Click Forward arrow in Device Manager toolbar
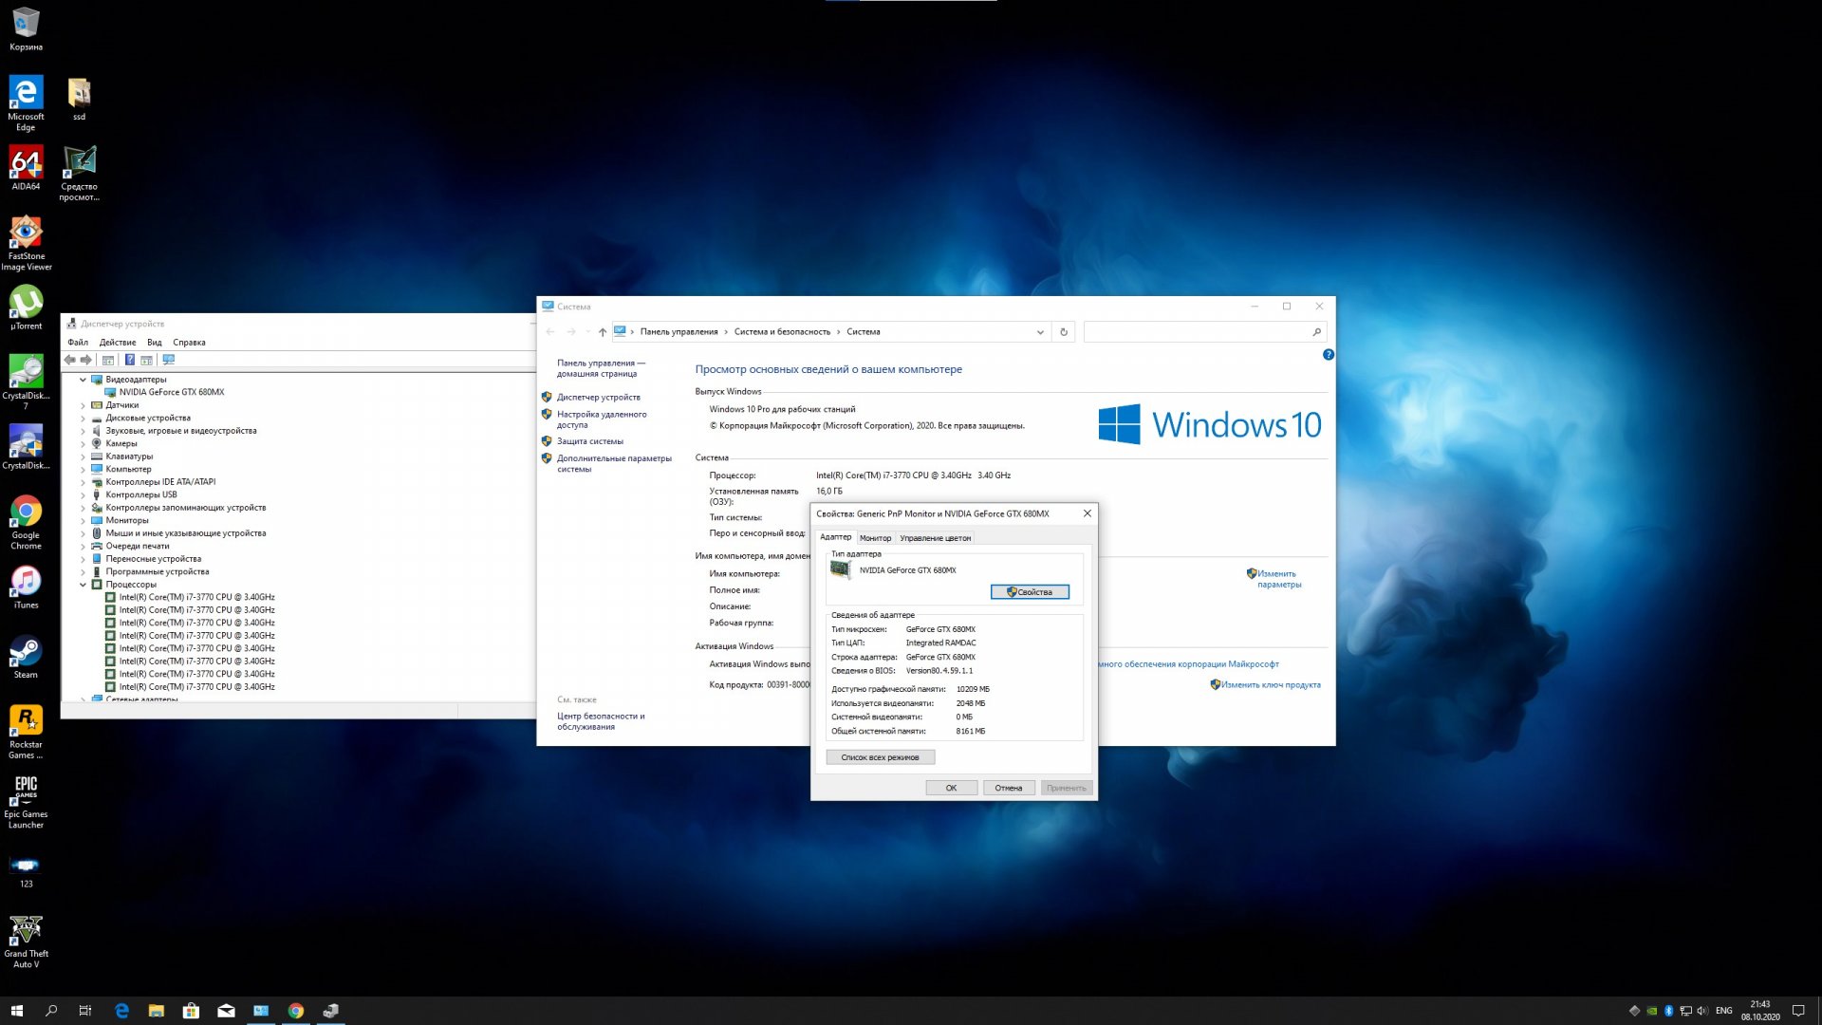1822x1025 pixels. click(86, 360)
